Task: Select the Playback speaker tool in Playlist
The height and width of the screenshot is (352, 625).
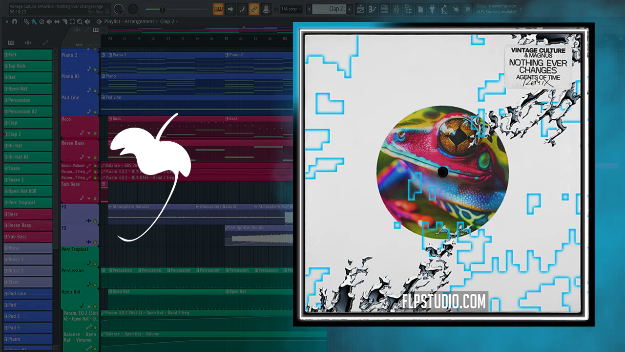Action: pyautogui.click(x=87, y=22)
